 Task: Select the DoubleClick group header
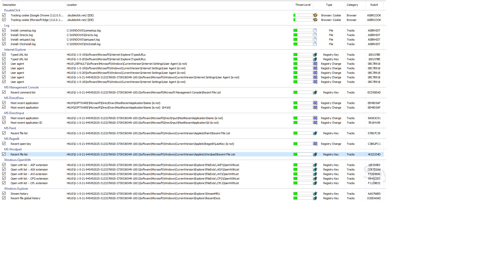click(x=12, y=10)
